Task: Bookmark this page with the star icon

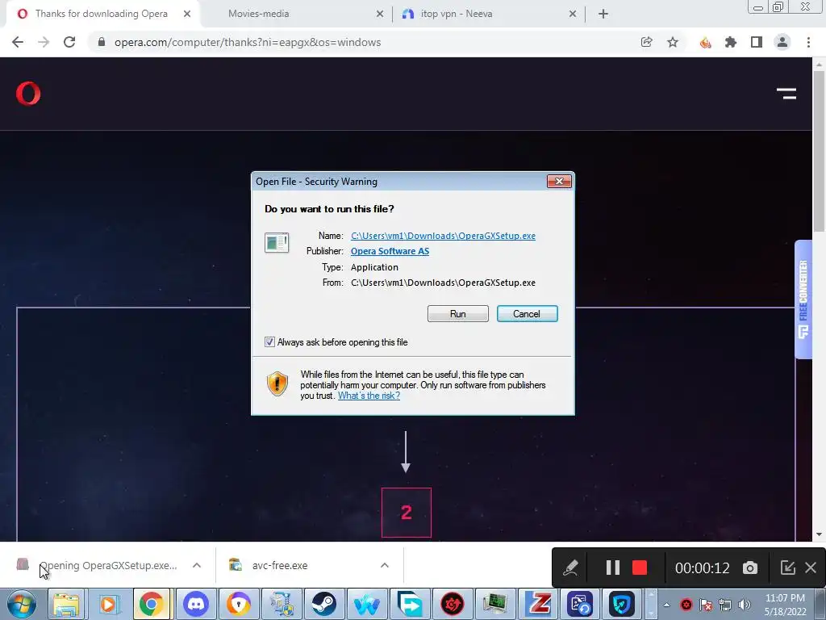Action: (673, 42)
